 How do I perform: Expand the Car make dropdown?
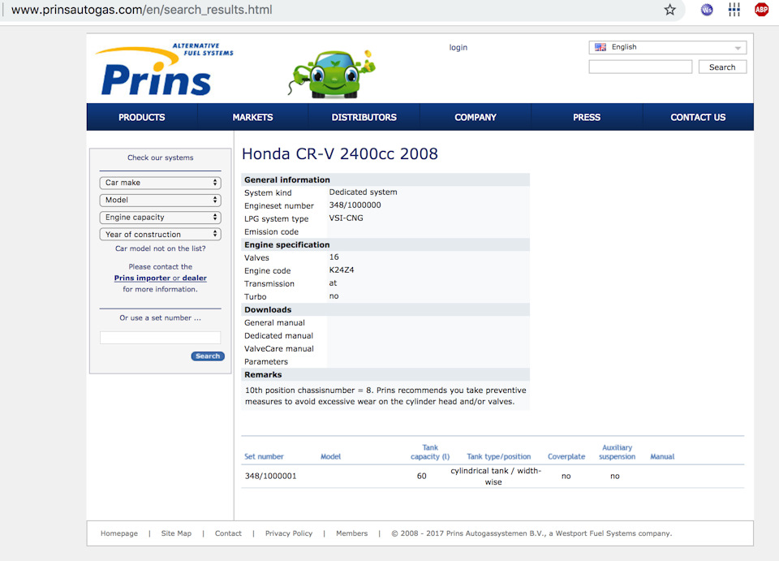[160, 183]
